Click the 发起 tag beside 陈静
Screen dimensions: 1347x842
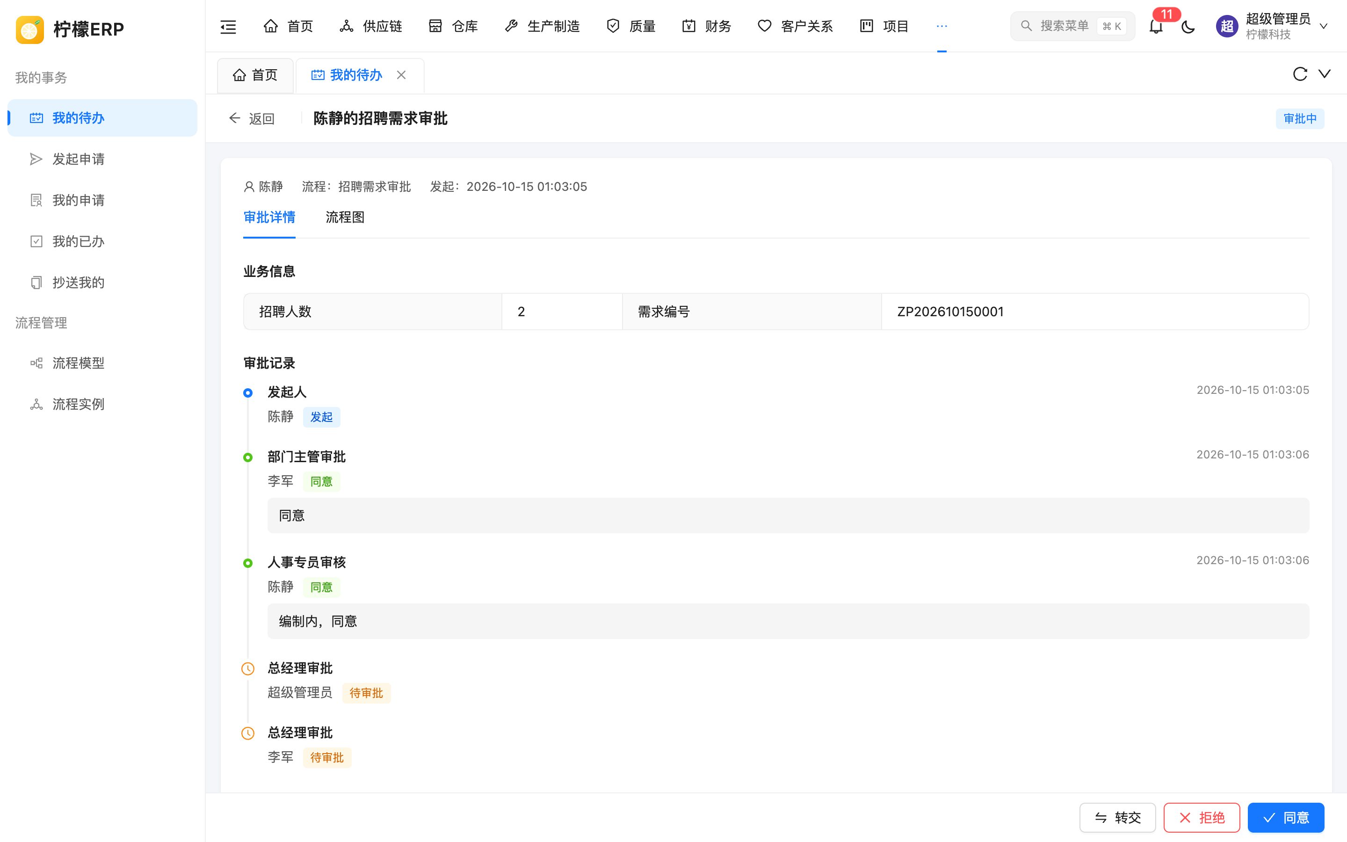pos(321,417)
